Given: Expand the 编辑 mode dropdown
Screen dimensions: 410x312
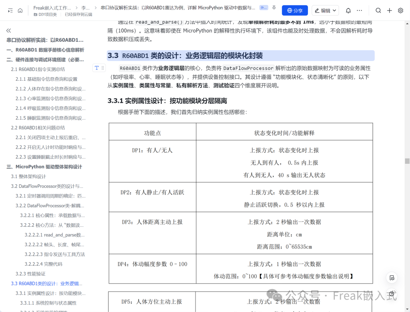Looking at the screenshot, I should pos(325,11).
